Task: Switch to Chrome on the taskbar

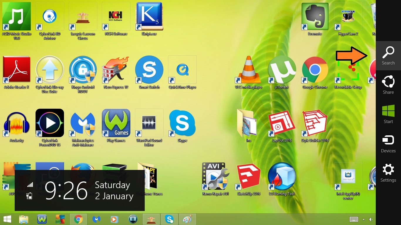Action: [78, 219]
